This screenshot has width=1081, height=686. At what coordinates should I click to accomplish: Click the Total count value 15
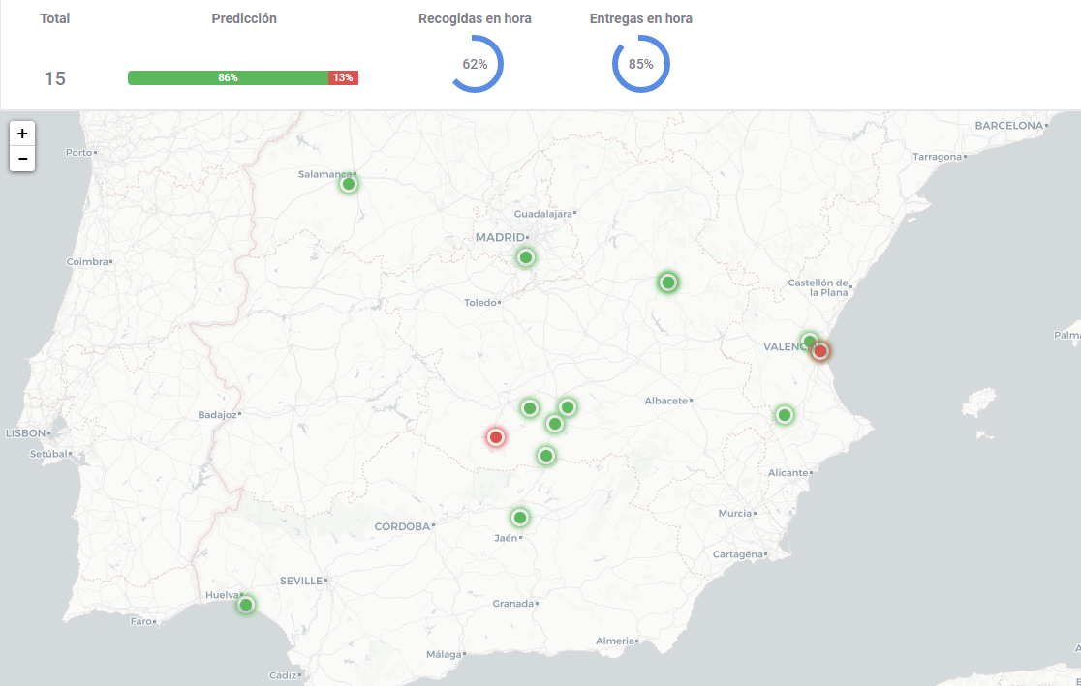(x=55, y=78)
